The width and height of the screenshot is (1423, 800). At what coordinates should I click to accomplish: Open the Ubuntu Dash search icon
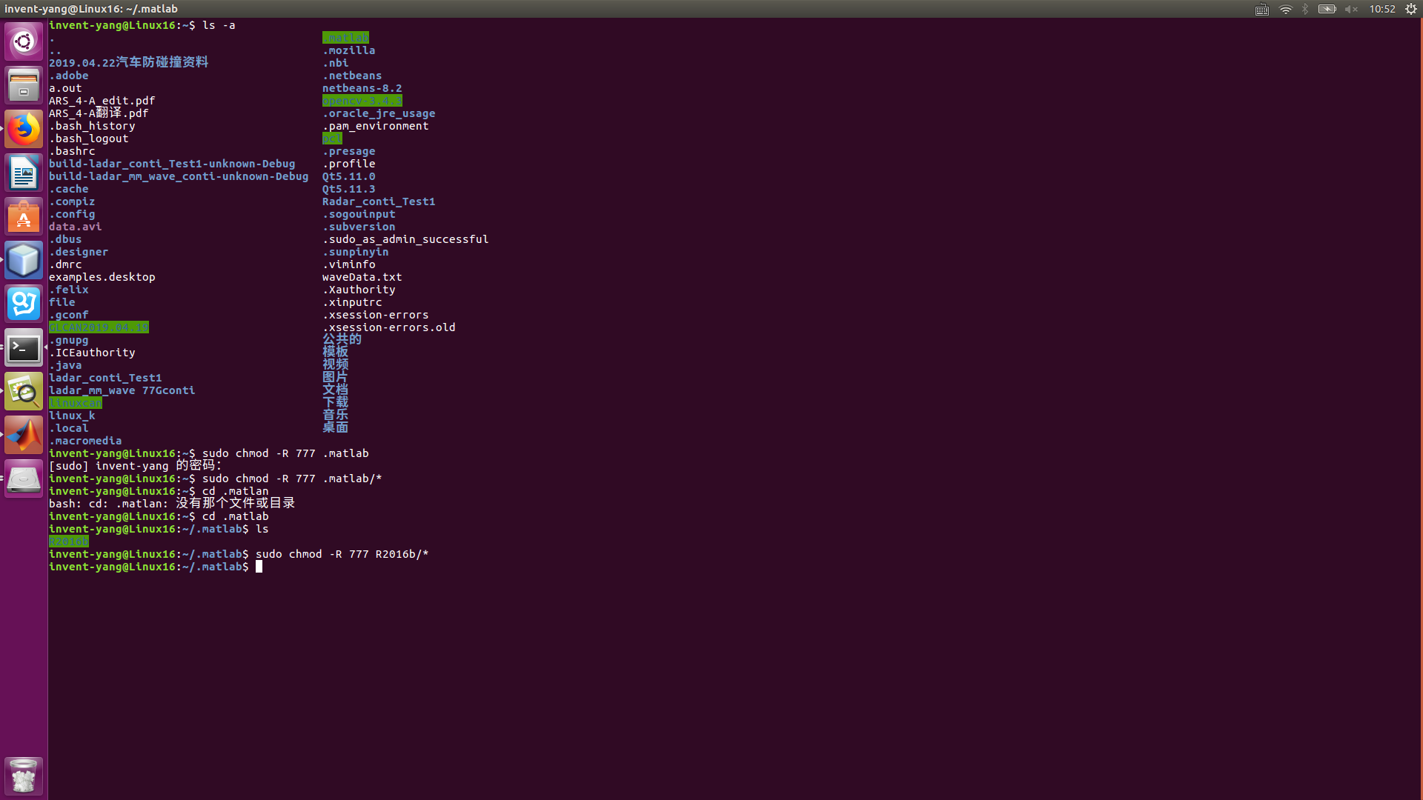coord(24,41)
